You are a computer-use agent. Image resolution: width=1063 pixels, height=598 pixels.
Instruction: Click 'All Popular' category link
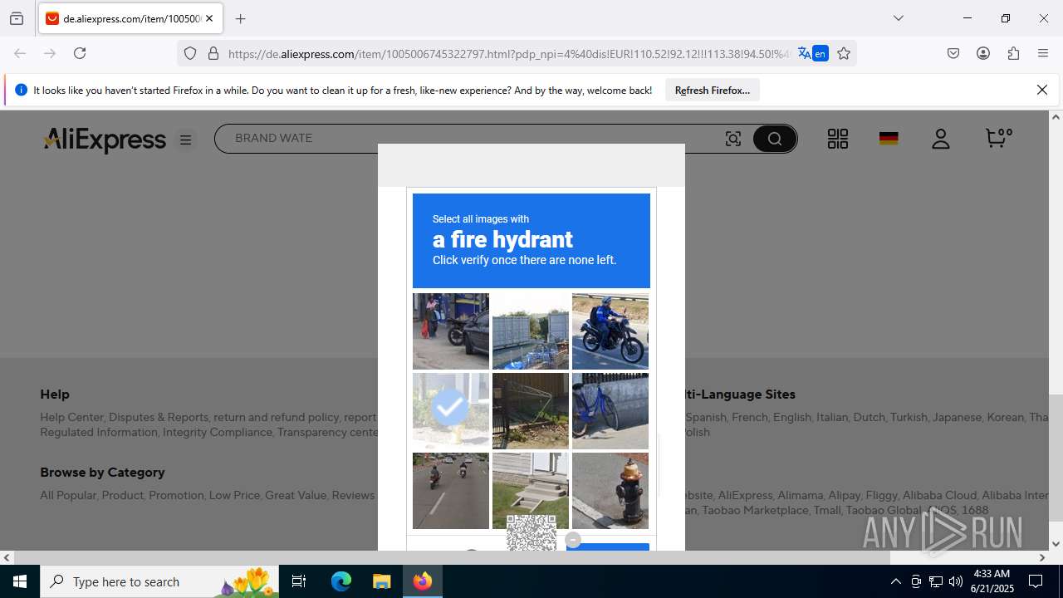click(x=68, y=495)
